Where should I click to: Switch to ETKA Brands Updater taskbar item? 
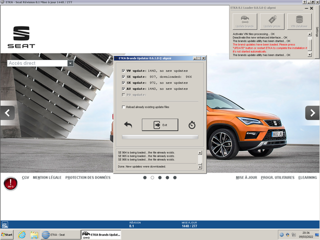coord(101,234)
